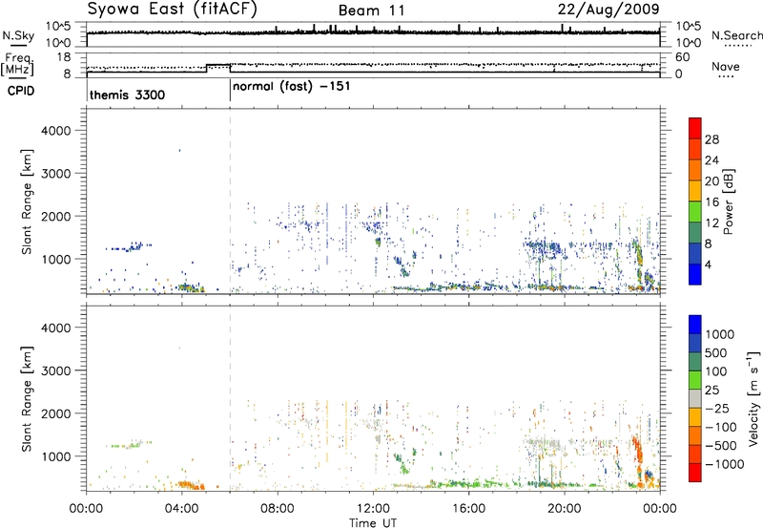Click the '28' power colorbar tick label

[711, 139]
